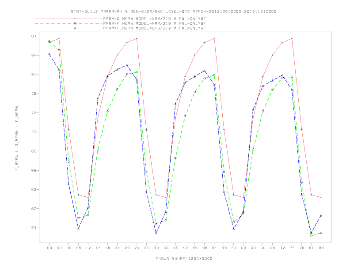Click the x-axis hour label 54
Image resolution: width=350 pixels, height=270 pixels.
(x=224, y=248)
